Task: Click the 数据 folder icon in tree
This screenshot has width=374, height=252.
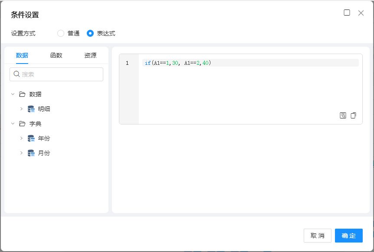Action: (x=22, y=94)
